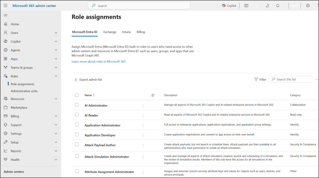Open Role assignments in sidebar

pos(22,84)
